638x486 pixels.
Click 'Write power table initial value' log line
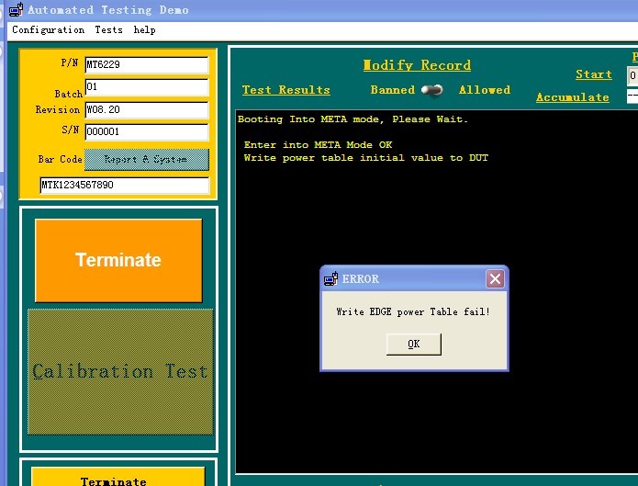click(365, 158)
